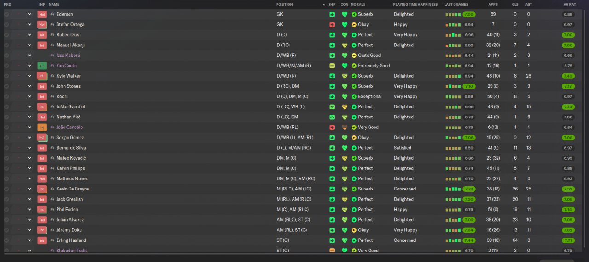Click João Cancelo's red match sharpness icon
The image size is (589, 262).
pos(332,127)
